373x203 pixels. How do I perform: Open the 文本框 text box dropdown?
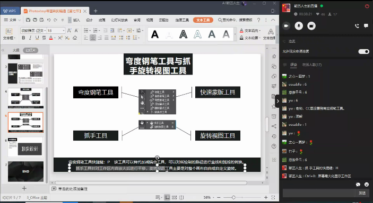click(9, 34)
